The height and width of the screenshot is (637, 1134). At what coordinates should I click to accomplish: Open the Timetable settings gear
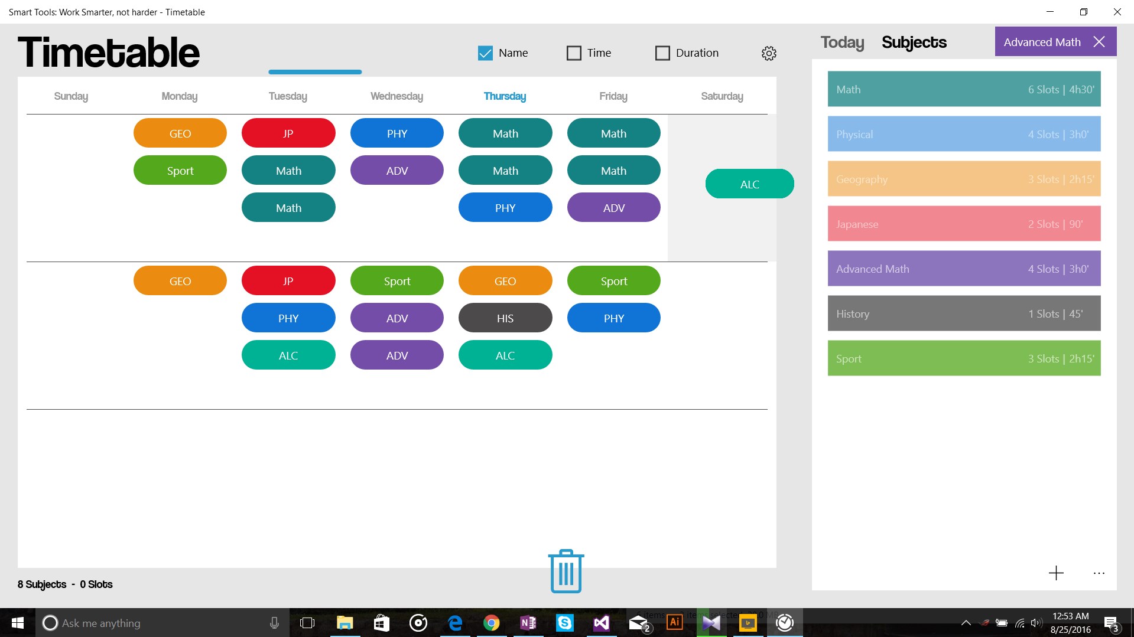(768, 53)
